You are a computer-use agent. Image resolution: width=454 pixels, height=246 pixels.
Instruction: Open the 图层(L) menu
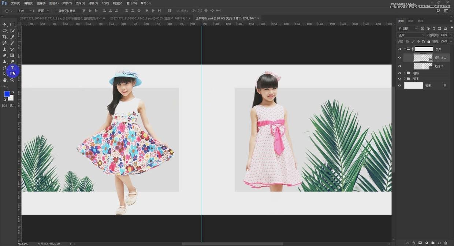point(54,3)
